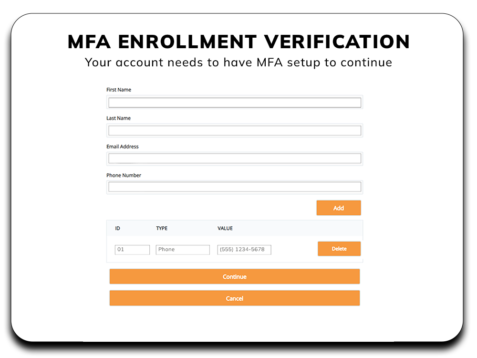Image resolution: width=477 pixels, height=358 pixels.
Task: Click the MFA Enrollment Verification heading
Action: [238, 42]
